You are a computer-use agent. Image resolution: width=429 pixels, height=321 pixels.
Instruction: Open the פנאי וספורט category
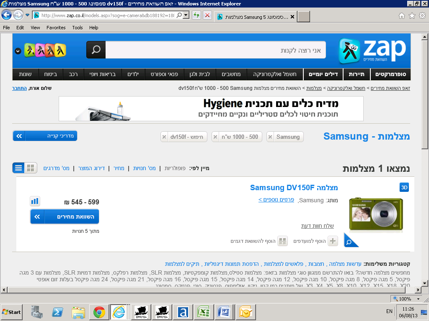[164, 74]
